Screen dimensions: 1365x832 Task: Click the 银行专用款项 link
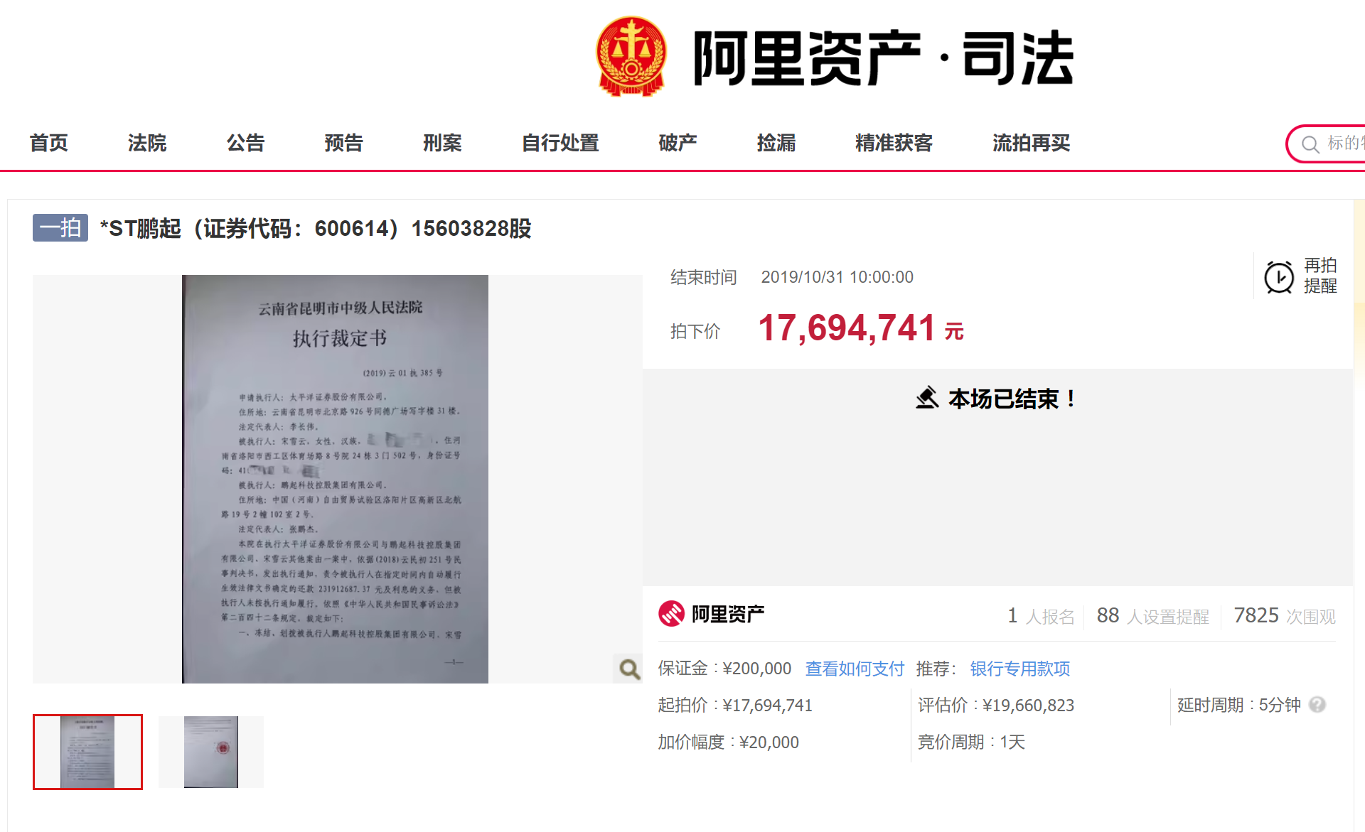pyautogui.click(x=1020, y=669)
